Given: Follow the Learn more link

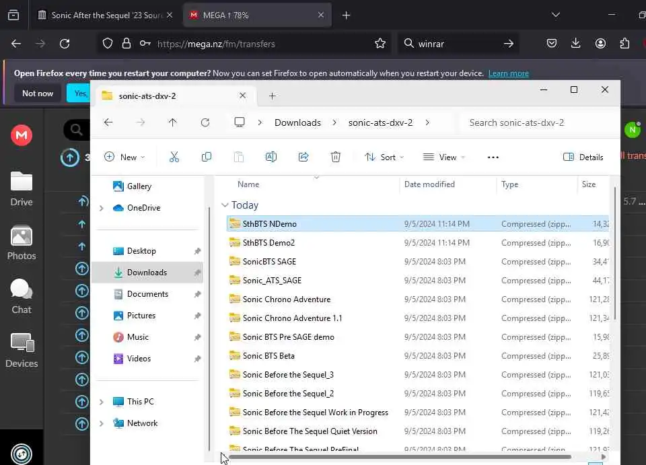Looking at the screenshot, I should tap(509, 73).
